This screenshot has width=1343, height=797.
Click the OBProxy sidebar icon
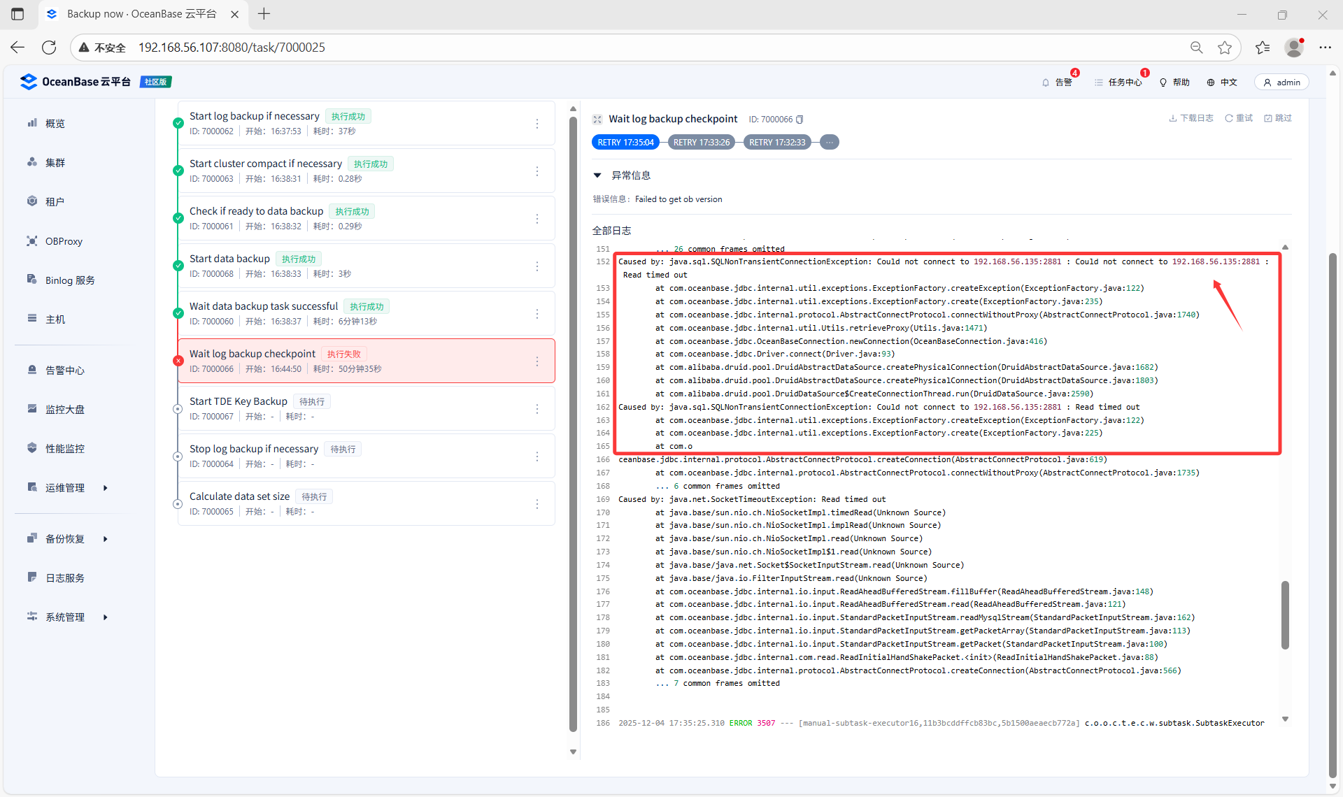click(x=32, y=241)
